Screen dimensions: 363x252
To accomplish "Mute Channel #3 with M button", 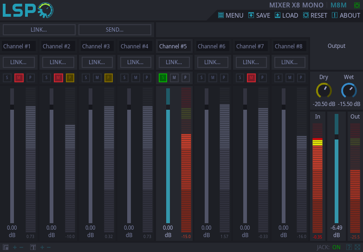I will 97,78.
